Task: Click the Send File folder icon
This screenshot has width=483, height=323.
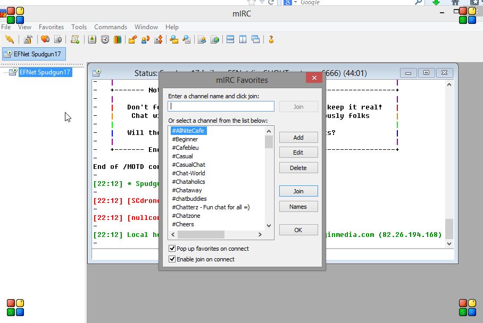Action: pyautogui.click(x=133, y=39)
